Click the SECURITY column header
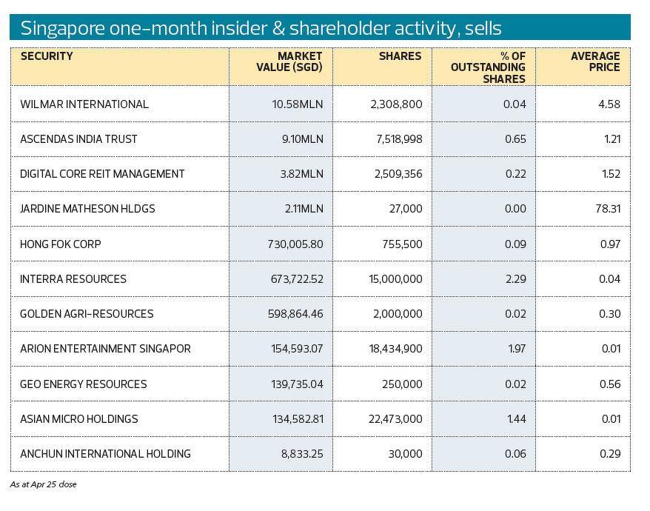Viewport: 650px width, 511px height. tap(47, 56)
